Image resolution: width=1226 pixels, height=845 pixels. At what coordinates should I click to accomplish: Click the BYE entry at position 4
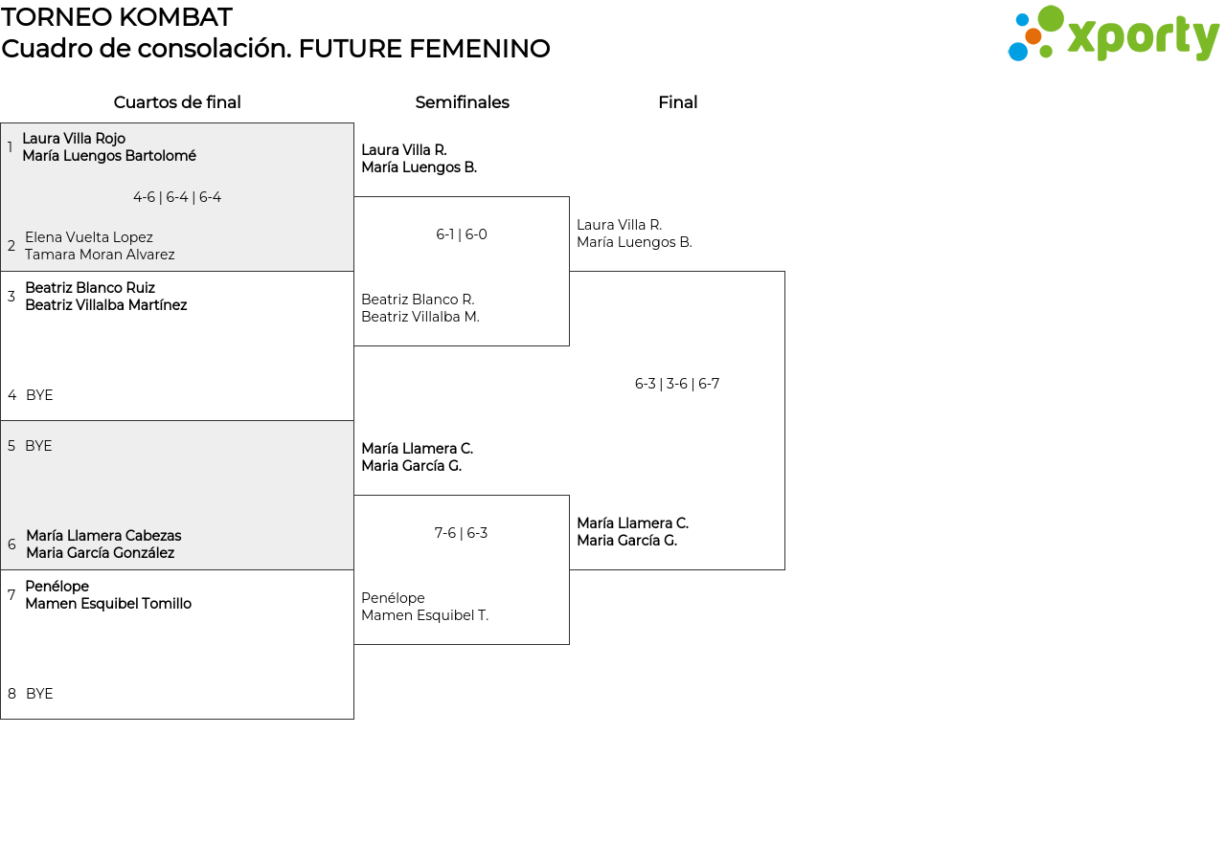(x=39, y=395)
